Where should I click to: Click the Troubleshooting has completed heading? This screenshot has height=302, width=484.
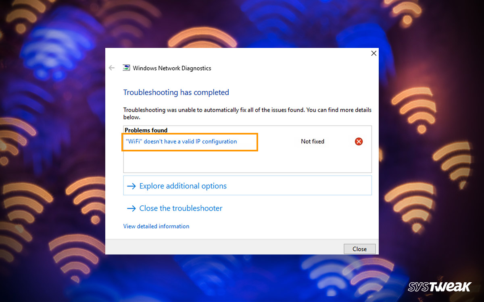click(x=176, y=92)
